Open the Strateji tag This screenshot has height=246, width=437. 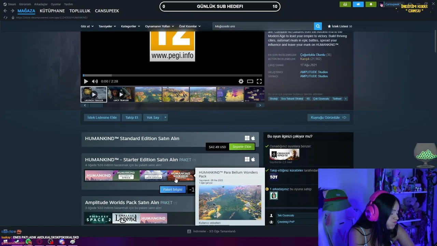coord(273,99)
